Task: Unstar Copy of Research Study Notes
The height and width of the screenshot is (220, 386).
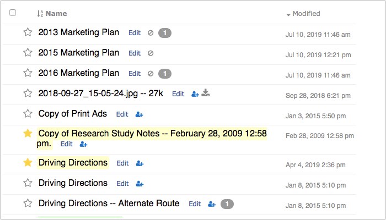Action: tap(28, 133)
